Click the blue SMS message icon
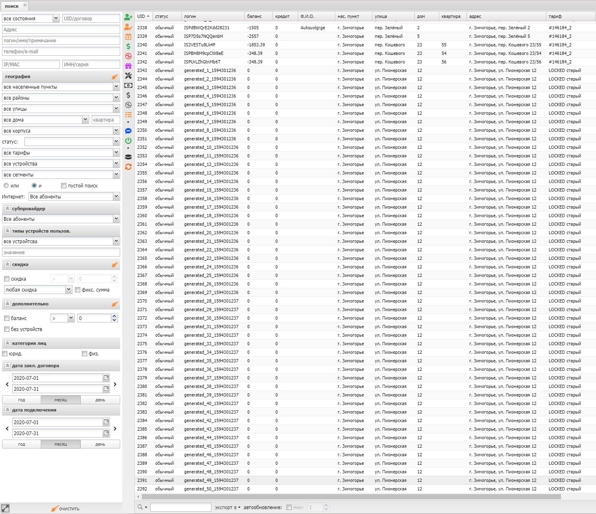Viewport: 596px width, 514px height. click(128, 131)
